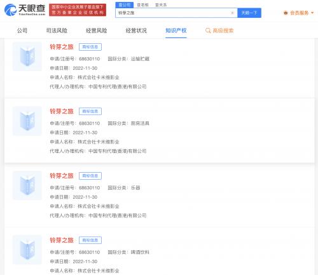Screen dimensions: 318x275
Task: Click the Tianyancha logo icon
Action: coord(10,10)
